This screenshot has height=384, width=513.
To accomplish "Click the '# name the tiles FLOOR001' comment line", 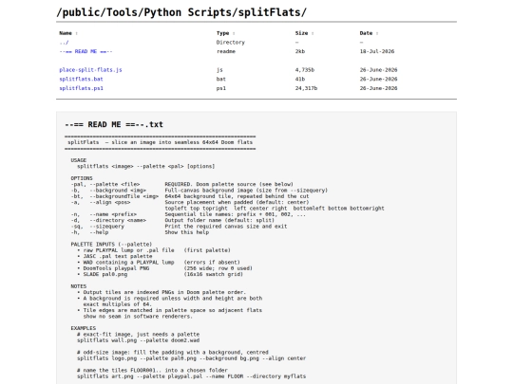I will pos(152,371).
